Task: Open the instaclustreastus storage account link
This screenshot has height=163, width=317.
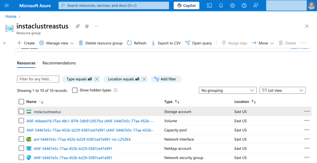Action: click(47, 112)
